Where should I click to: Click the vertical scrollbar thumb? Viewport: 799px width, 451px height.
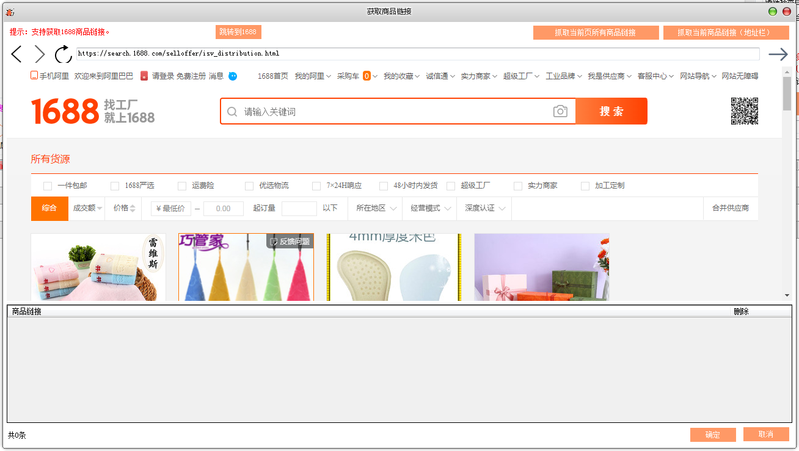787,93
